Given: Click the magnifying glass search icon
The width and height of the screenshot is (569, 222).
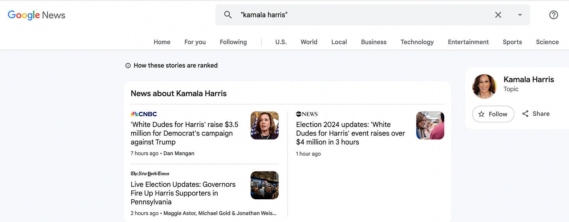Looking at the screenshot, I should 228,15.
